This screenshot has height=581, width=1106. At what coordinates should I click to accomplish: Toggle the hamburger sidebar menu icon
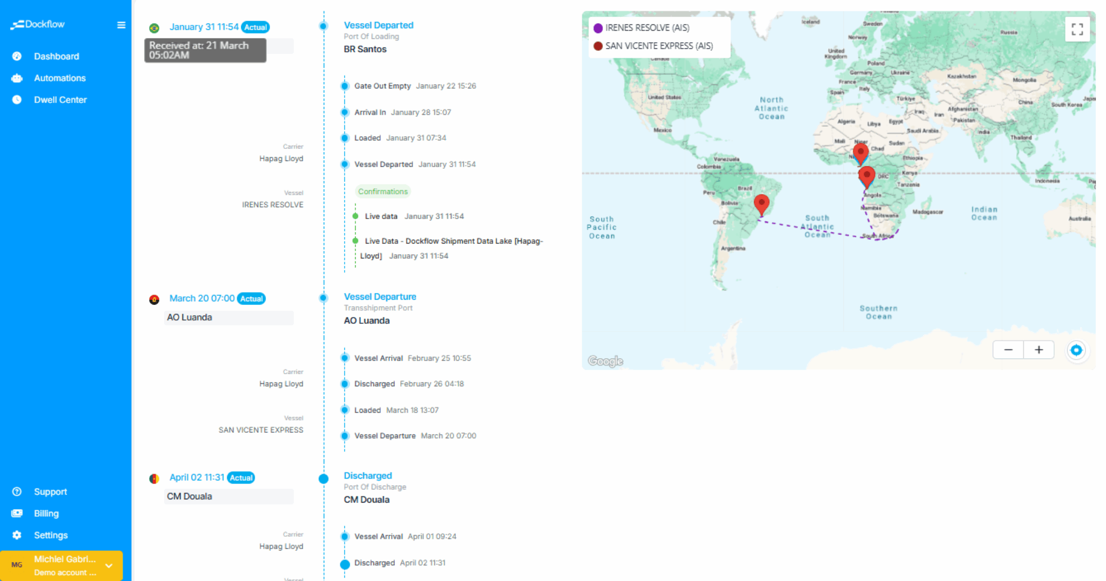(x=121, y=25)
